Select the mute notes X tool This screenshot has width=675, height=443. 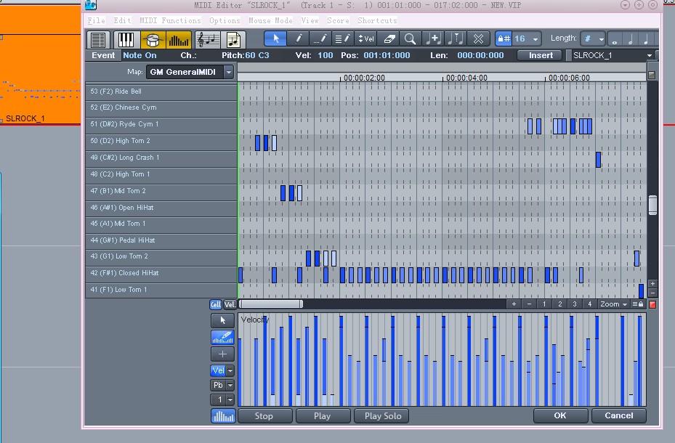pyautogui.click(x=478, y=38)
